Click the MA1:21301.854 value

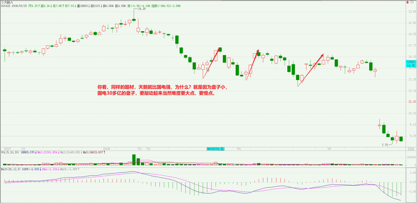[48, 152]
